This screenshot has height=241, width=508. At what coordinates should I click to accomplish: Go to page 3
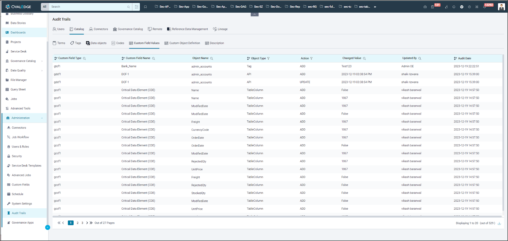point(82,223)
